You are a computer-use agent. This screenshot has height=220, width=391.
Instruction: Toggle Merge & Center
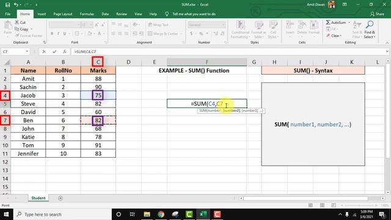click(163, 34)
